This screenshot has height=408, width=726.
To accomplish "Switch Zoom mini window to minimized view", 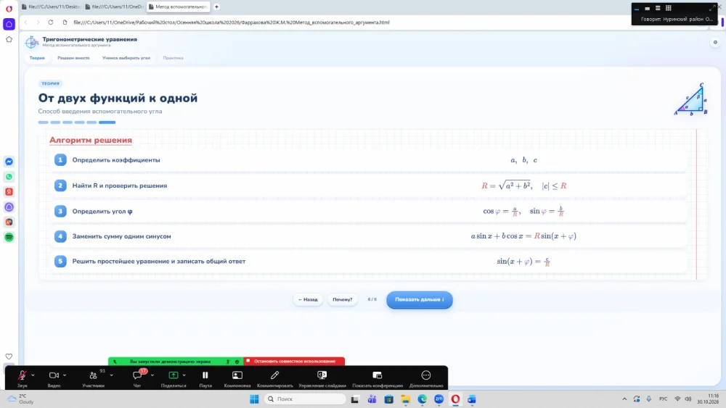I will point(637,8).
